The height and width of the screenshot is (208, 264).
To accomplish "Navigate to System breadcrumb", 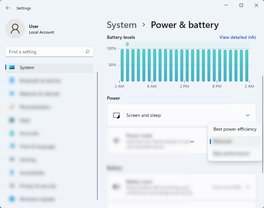I will tap(122, 25).
